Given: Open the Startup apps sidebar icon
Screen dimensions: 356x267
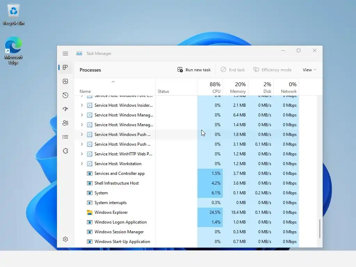Looking at the screenshot, I should pos(65,109).
